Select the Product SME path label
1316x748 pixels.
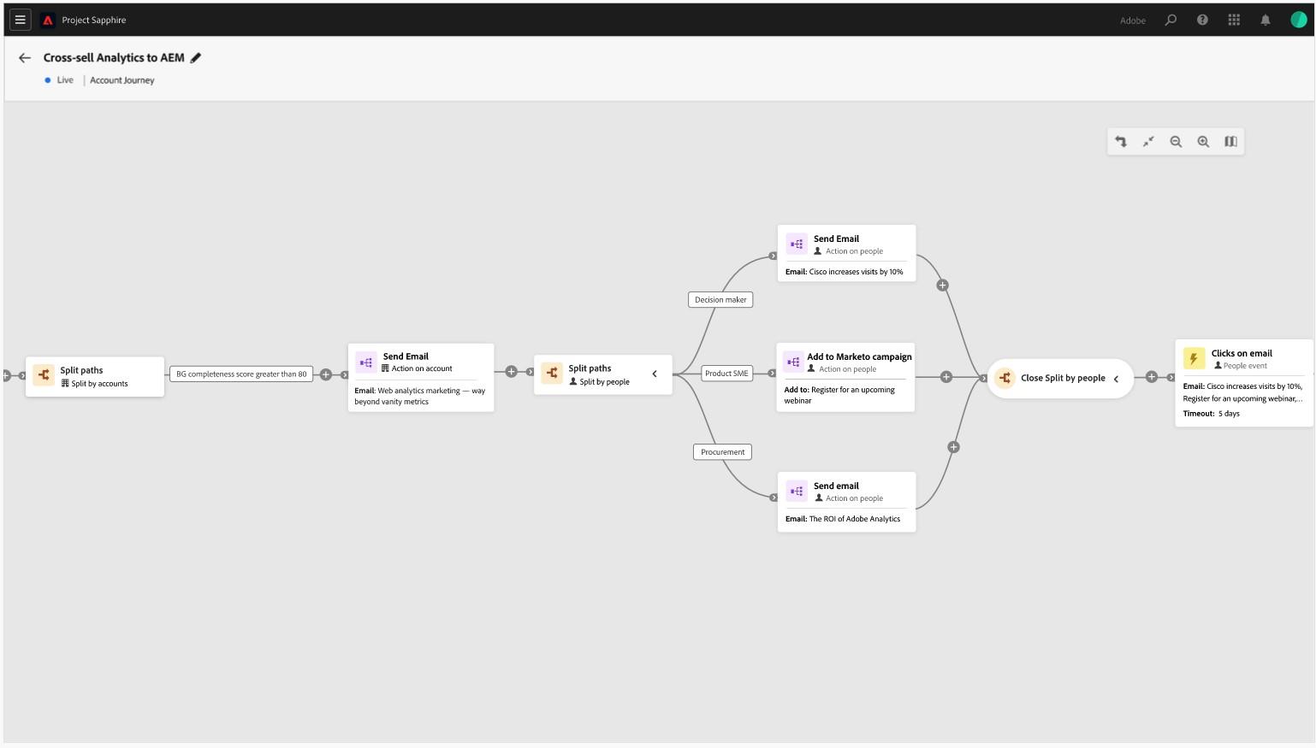coord(726,374)
